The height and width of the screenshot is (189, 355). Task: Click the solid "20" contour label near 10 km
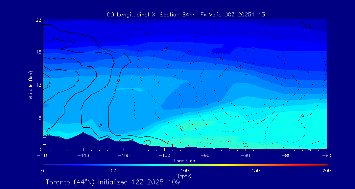[48, 85]
